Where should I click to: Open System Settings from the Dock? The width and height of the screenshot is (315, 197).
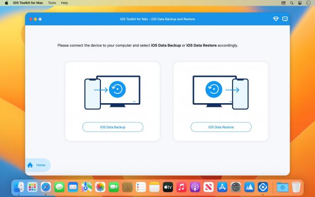point(236,187)
